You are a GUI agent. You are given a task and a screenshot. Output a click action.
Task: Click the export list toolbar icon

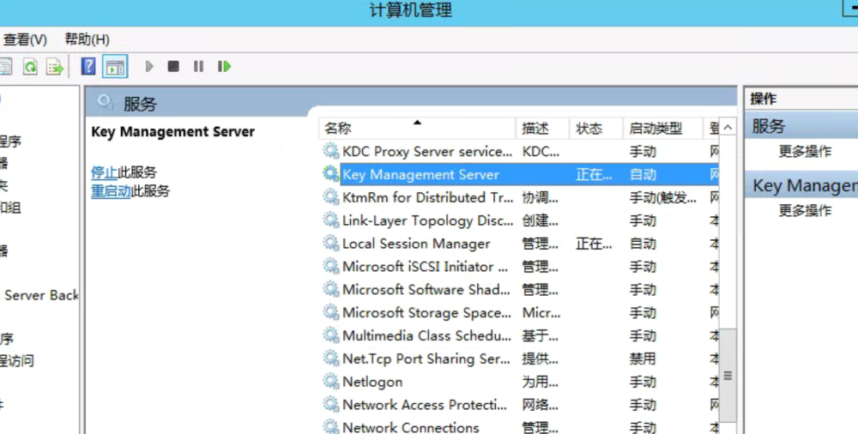[x=55, y=67]
